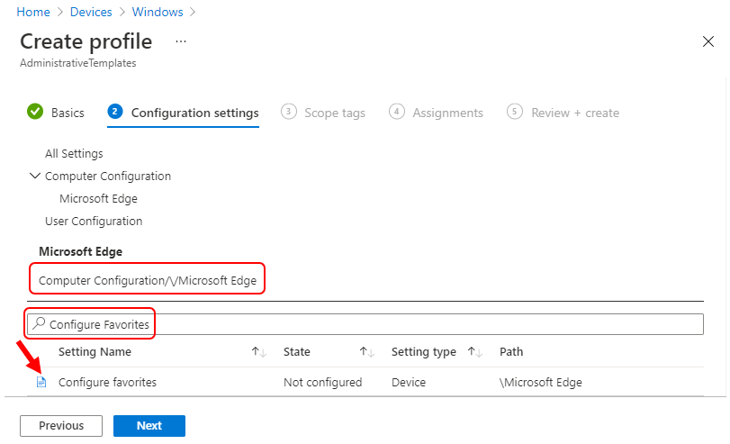Select All Settings in tree

(x=74, y=154)
